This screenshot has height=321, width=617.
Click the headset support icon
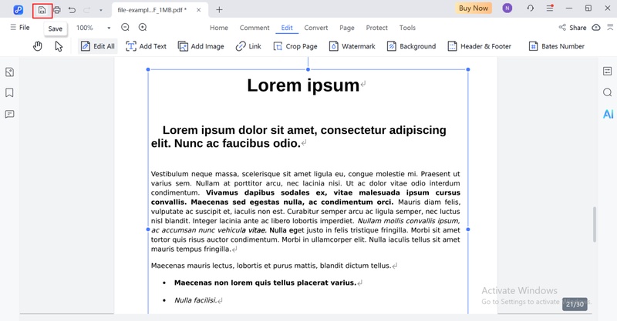point(531,8)
